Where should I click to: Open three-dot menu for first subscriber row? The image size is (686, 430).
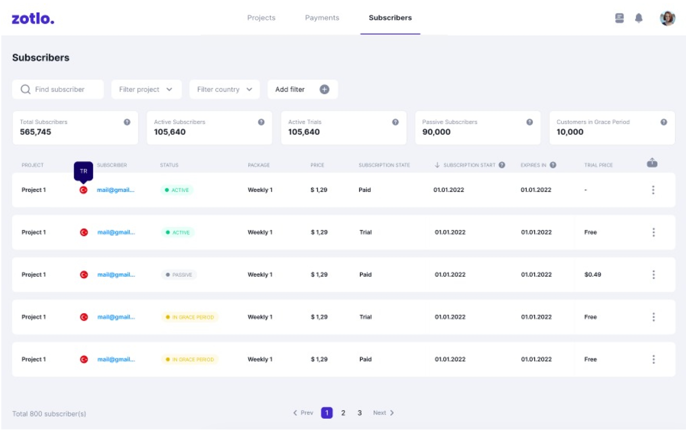[x=653, y=190]
